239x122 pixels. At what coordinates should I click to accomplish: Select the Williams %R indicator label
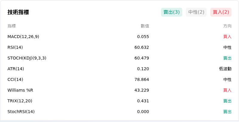[x=20, y=90]
